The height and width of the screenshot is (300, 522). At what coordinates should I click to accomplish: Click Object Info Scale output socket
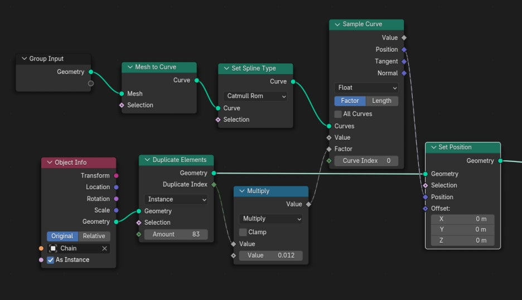(116, 210)
